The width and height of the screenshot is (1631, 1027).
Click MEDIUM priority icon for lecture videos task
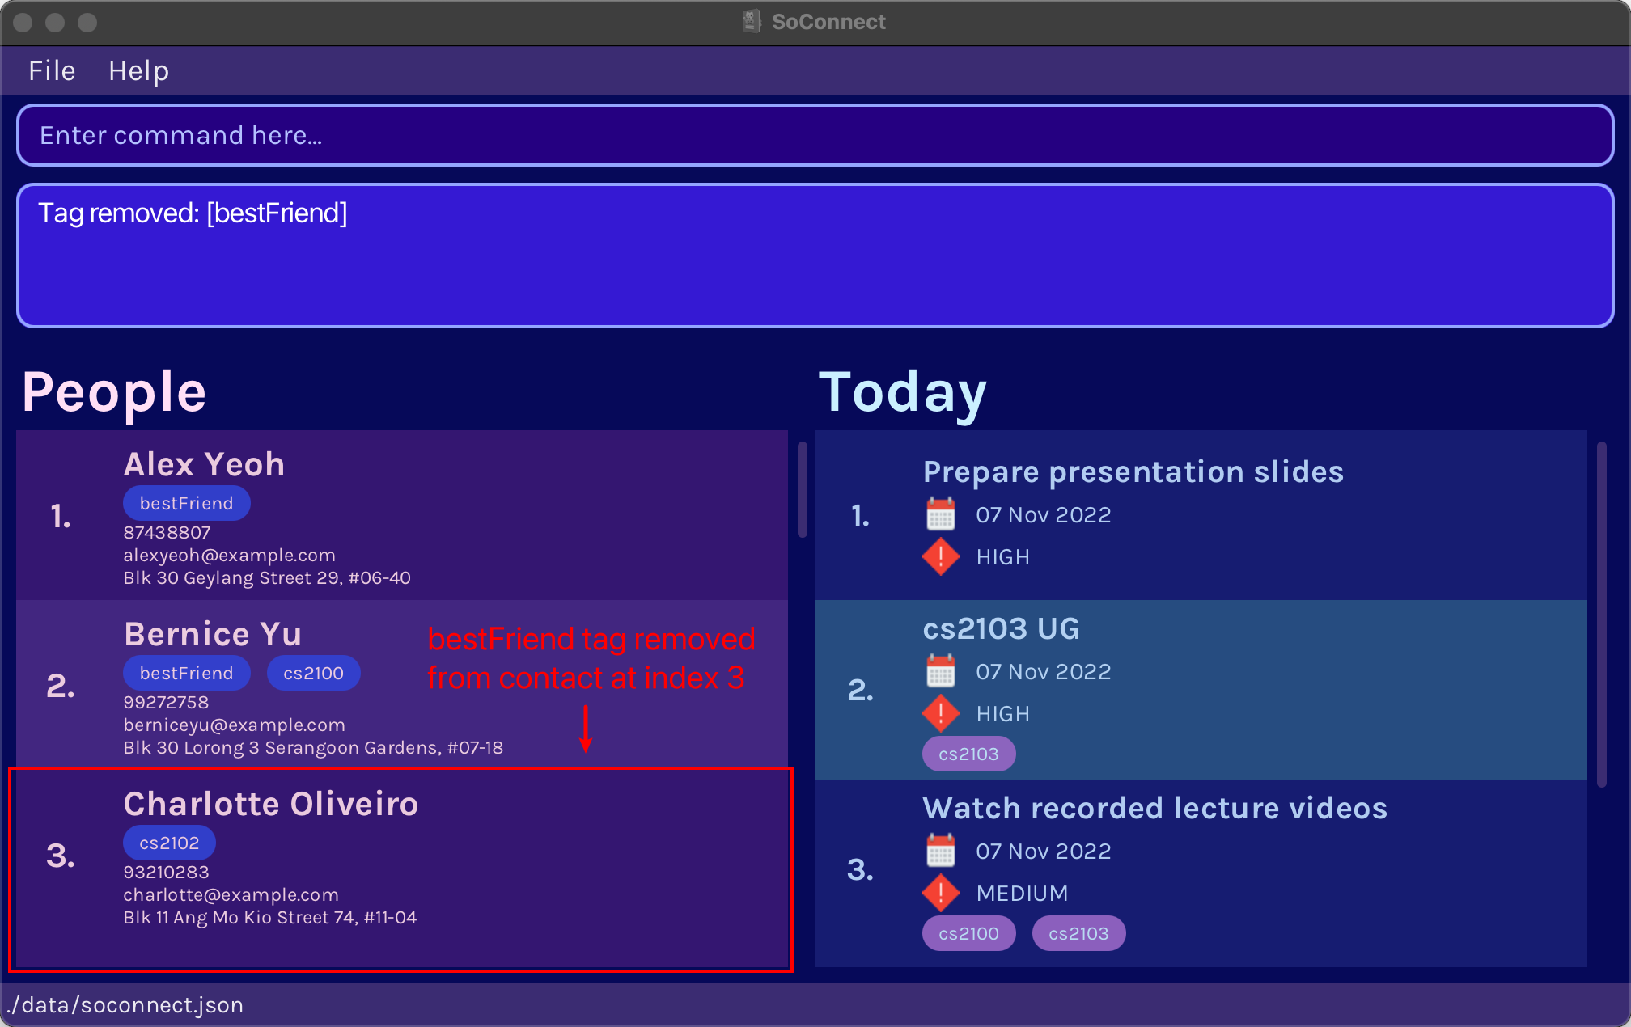pos(941,894)
